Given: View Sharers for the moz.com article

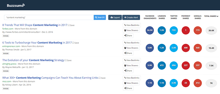Looking at the screenshot, I should pyautogui.click(x=131, y=83).
